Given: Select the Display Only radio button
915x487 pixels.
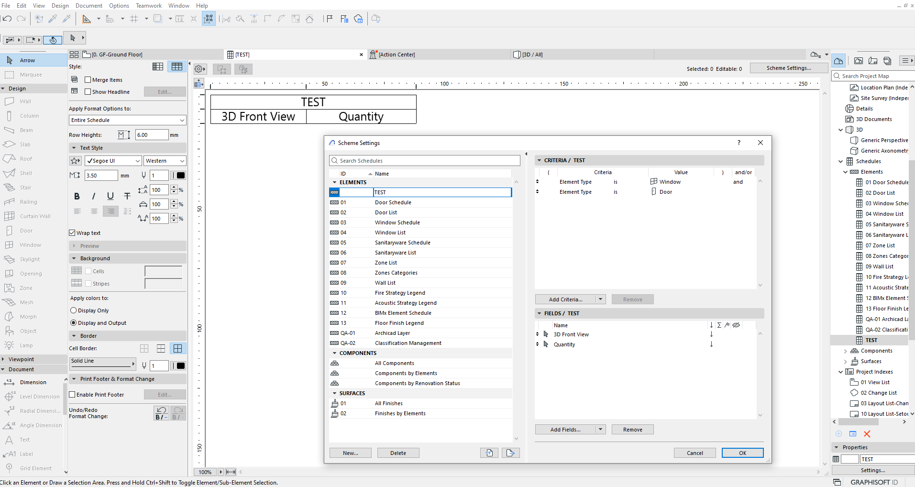Looking at the screenshot, I should tap(74, 310).
